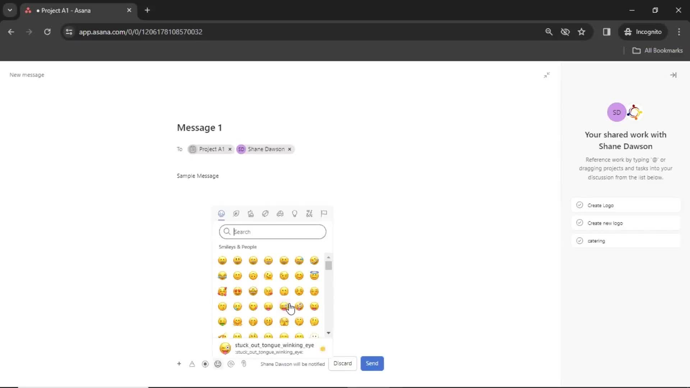Screen dimensions: 690x388
Task: Remove Project A1 from recipients
Action: (229, 149)
